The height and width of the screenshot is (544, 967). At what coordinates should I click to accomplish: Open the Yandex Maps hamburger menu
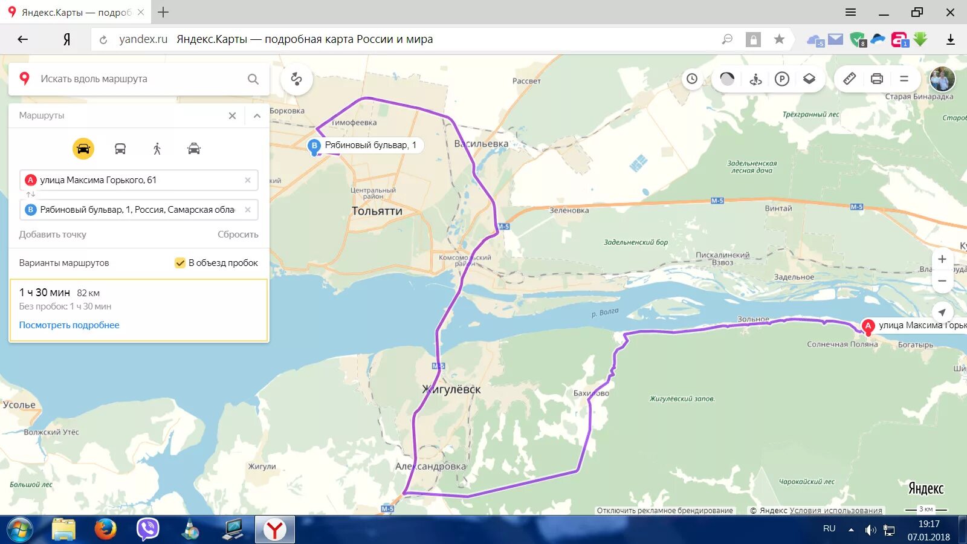pyautogui.click(x=904, y=79)
